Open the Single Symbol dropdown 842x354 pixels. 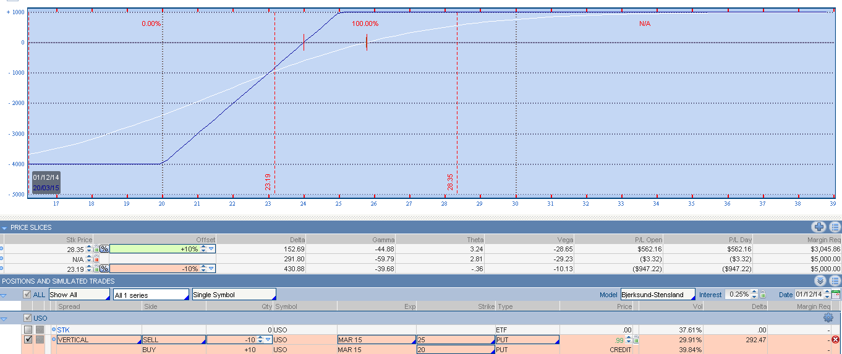[x=234, y=295]
